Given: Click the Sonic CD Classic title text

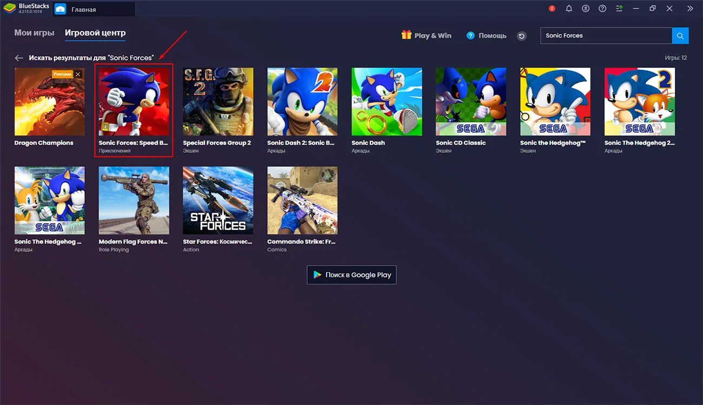Looking at the screenshot, I should tap(461, 143).
